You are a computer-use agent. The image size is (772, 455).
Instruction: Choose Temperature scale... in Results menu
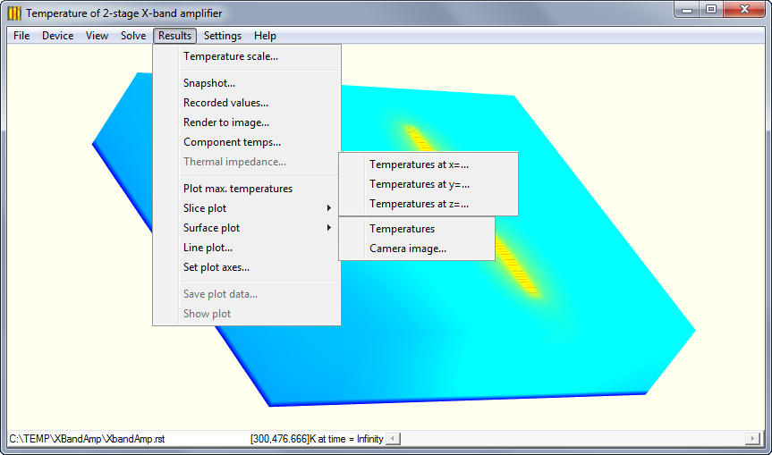pyautogui.click(x=247, y=56)
